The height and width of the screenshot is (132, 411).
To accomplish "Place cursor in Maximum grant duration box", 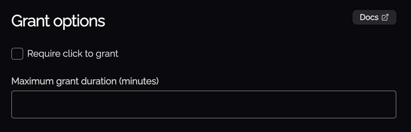I will (x=204, y=104).
